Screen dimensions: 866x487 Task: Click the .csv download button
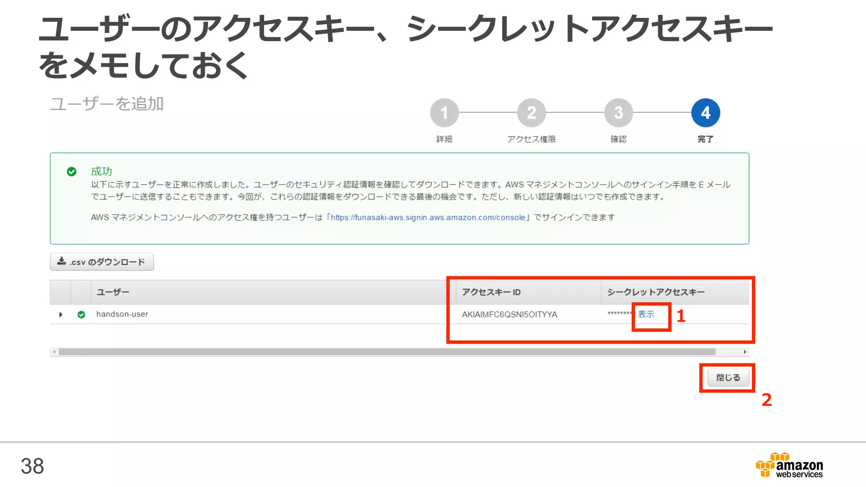pos(102,262)
